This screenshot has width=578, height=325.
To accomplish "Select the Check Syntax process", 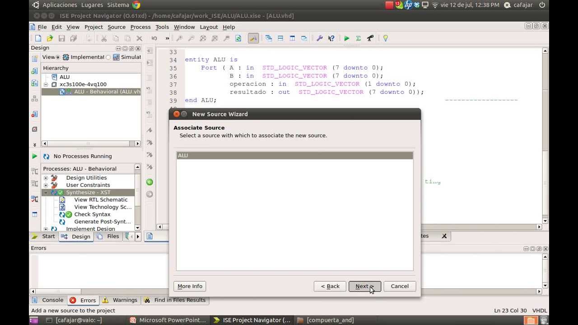I will 92,214.
